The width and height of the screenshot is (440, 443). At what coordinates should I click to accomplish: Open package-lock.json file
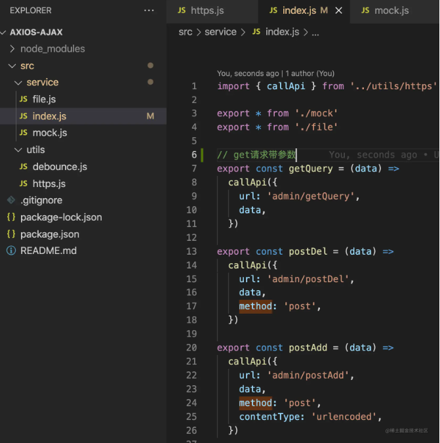(61, 217)
